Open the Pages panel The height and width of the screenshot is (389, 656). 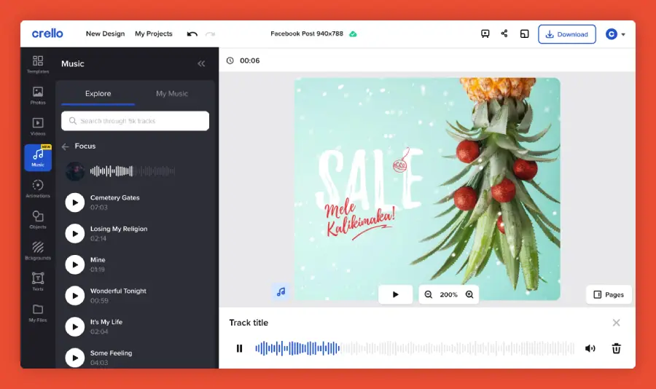pos(609,294)
